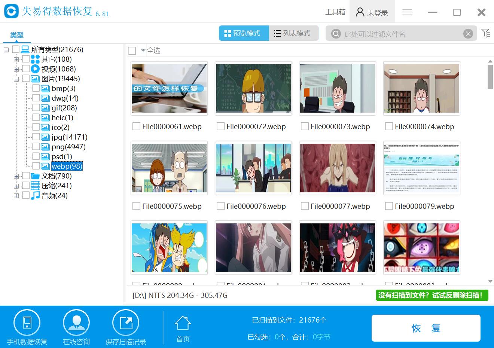Image resolution: width=494 pixels, height=348 pixels.
Task: Click the user account icon
Action: point(360,12)
